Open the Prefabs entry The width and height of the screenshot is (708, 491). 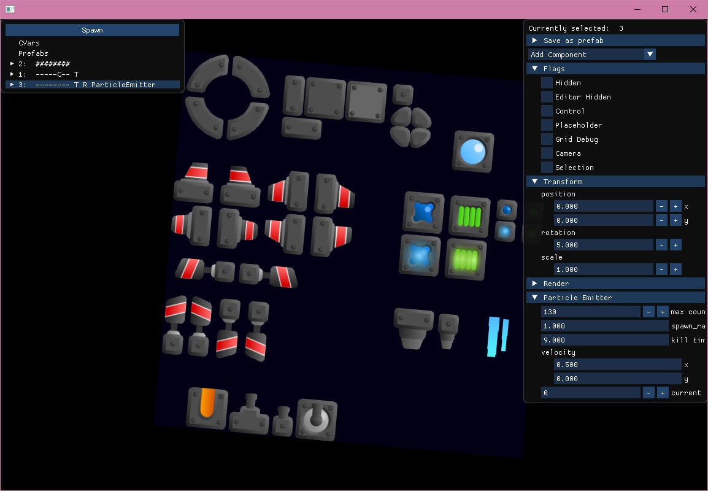point(33,53)
